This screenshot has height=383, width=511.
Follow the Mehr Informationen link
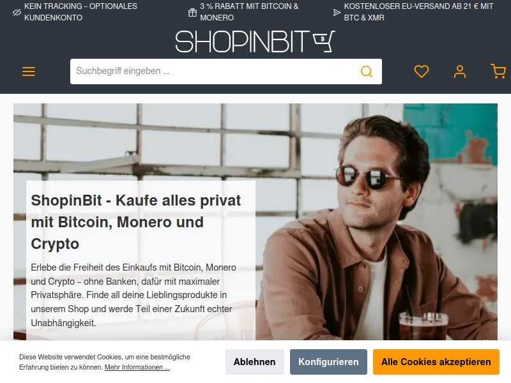(x=137, y=367)
